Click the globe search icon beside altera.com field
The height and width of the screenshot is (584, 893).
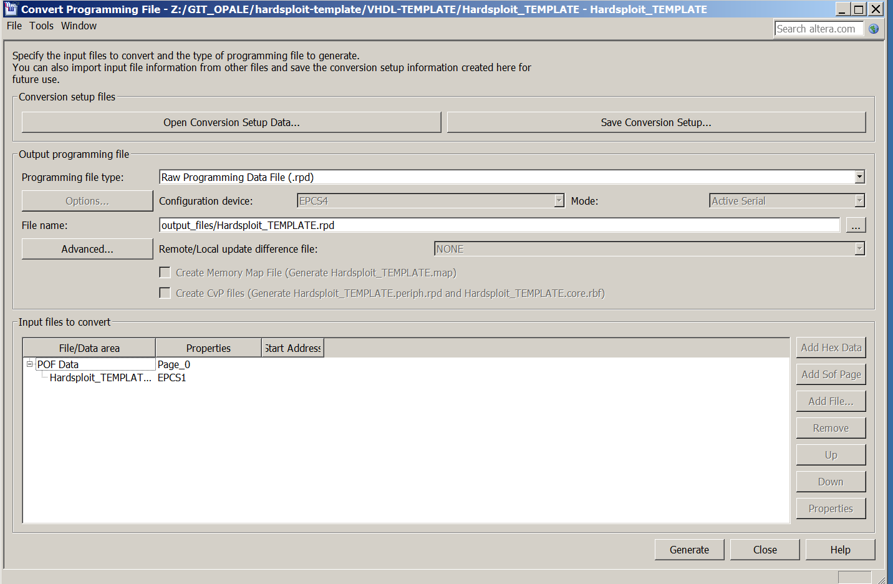point(874,29)
